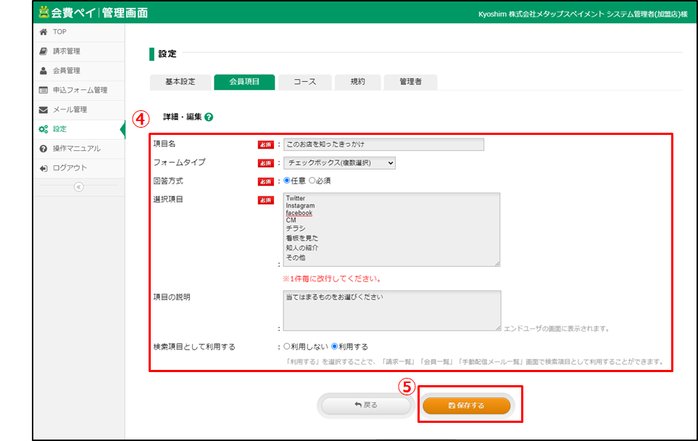698x441 pixels.
Task: Click the 操作マニュアル question mark icon
Action: 43,149
